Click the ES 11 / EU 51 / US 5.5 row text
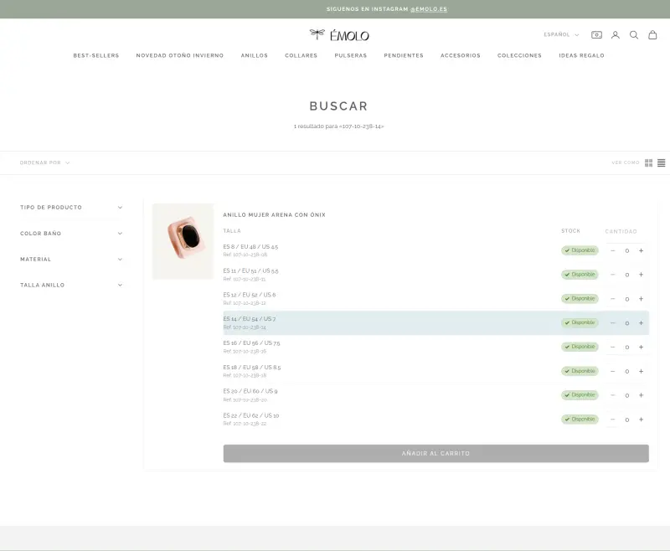The width and height of the screenshot is (670, 551). [250, 270]
